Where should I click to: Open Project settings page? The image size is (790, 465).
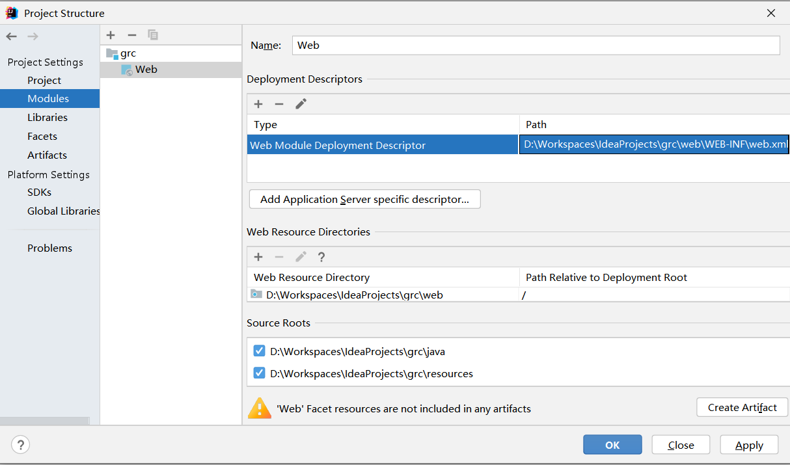[44, 80]
